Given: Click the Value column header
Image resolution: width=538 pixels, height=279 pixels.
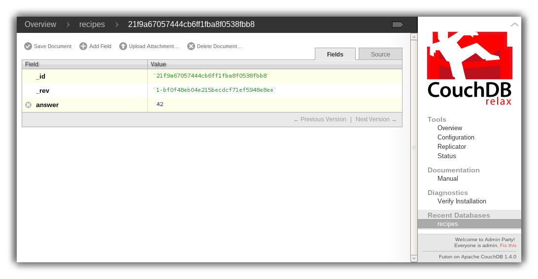Looking at the screenshot, I should (x=275, y=64).
